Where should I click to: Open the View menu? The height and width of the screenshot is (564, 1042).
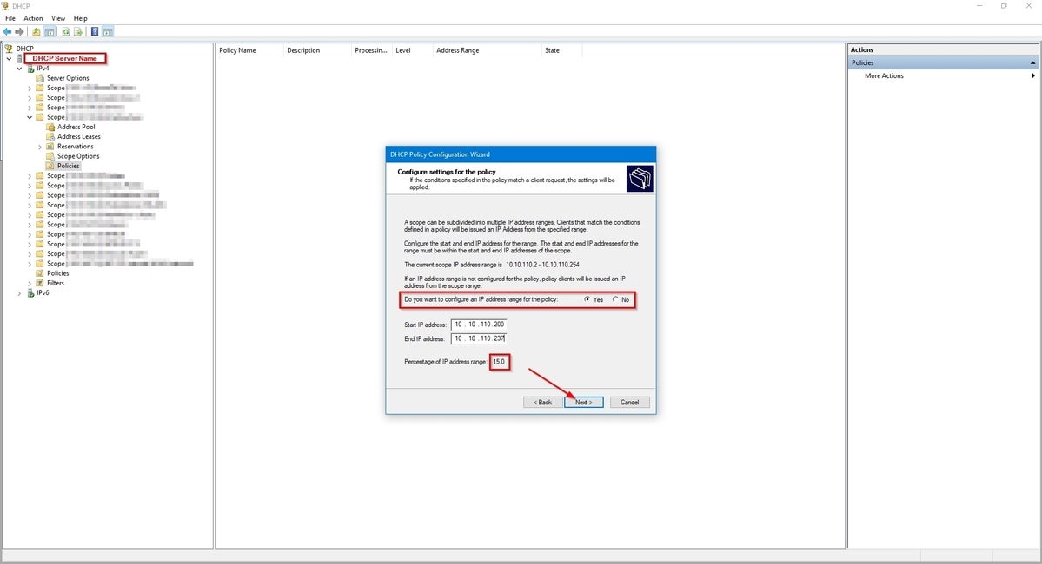[x=58, y=18]
